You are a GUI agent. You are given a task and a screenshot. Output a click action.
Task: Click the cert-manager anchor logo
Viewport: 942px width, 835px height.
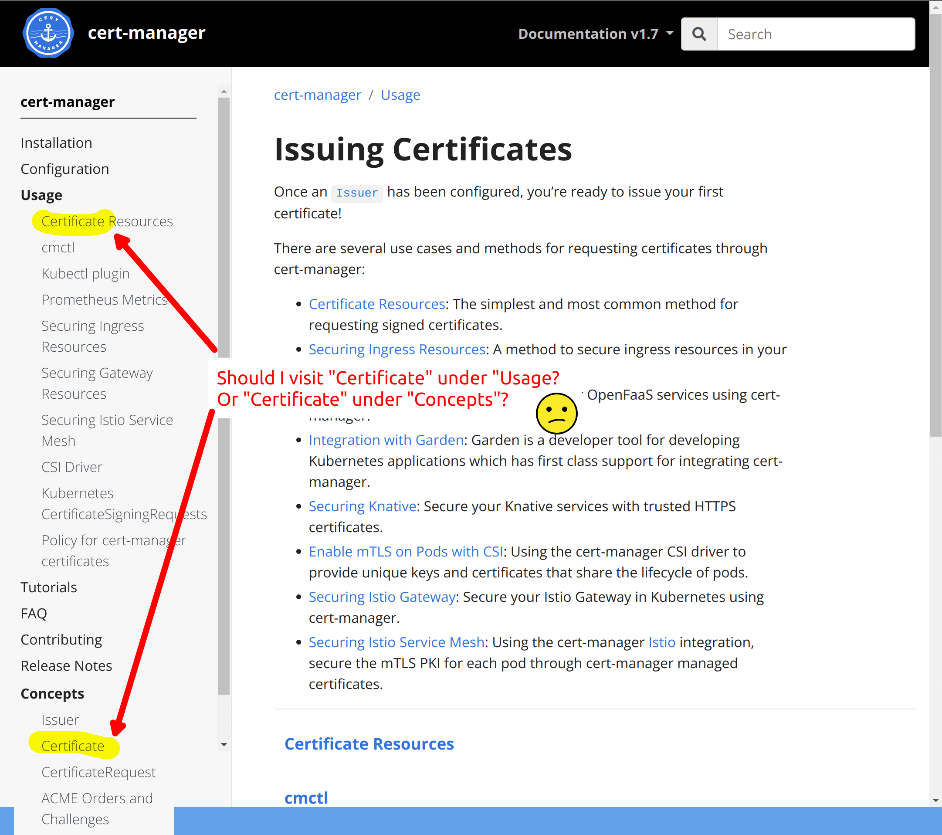(47, 33)
